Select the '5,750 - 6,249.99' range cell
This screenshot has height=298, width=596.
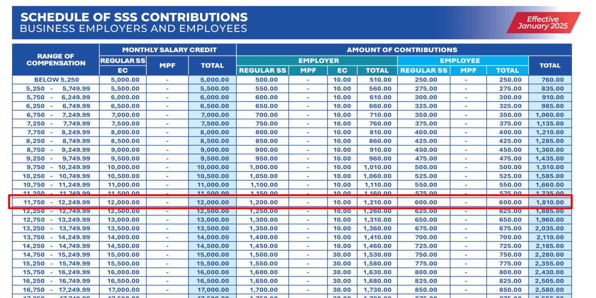click(56, 97)
